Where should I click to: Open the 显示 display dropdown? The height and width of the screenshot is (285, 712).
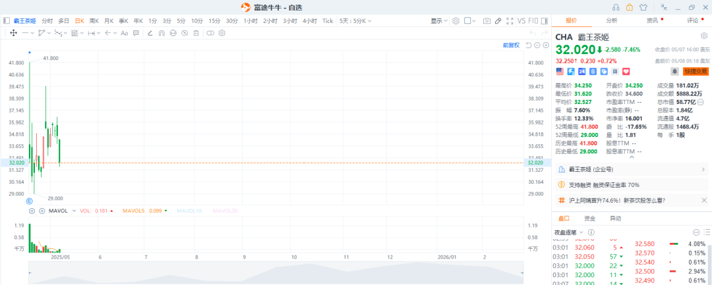pyautogui.click(x=439, y=21)
